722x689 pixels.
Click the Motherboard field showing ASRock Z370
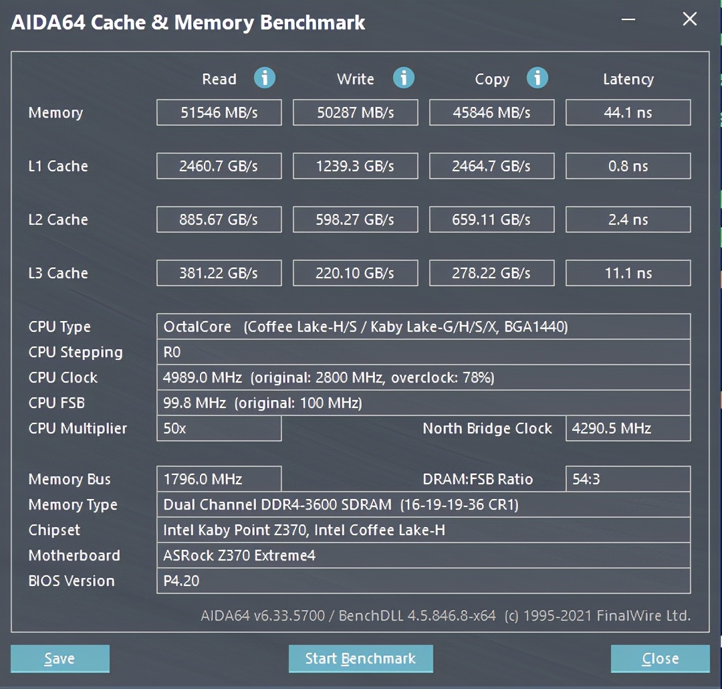[423, 555]
